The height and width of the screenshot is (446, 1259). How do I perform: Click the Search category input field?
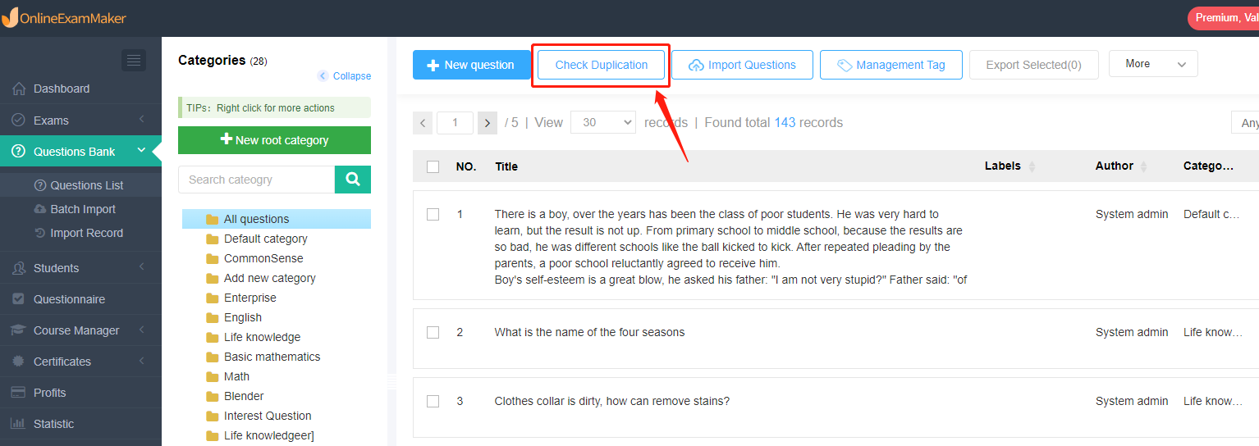coord(256,180)
